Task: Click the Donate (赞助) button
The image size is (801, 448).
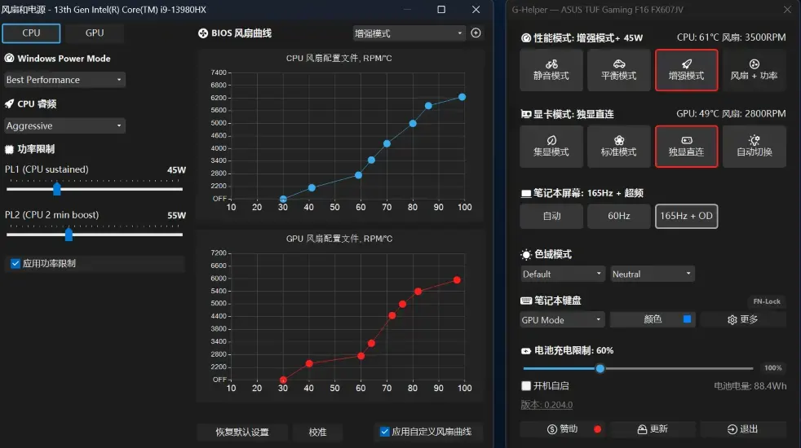Action: 563,429
